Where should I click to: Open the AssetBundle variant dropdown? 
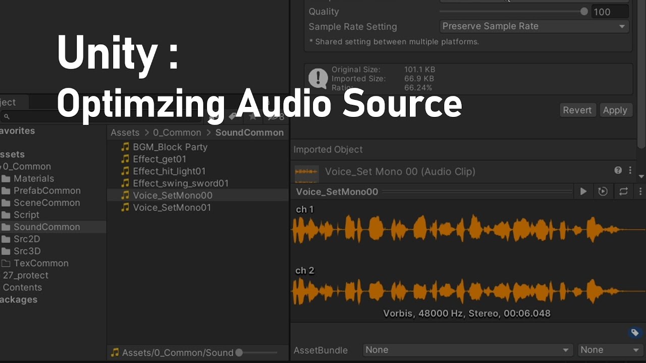[609, 350]
